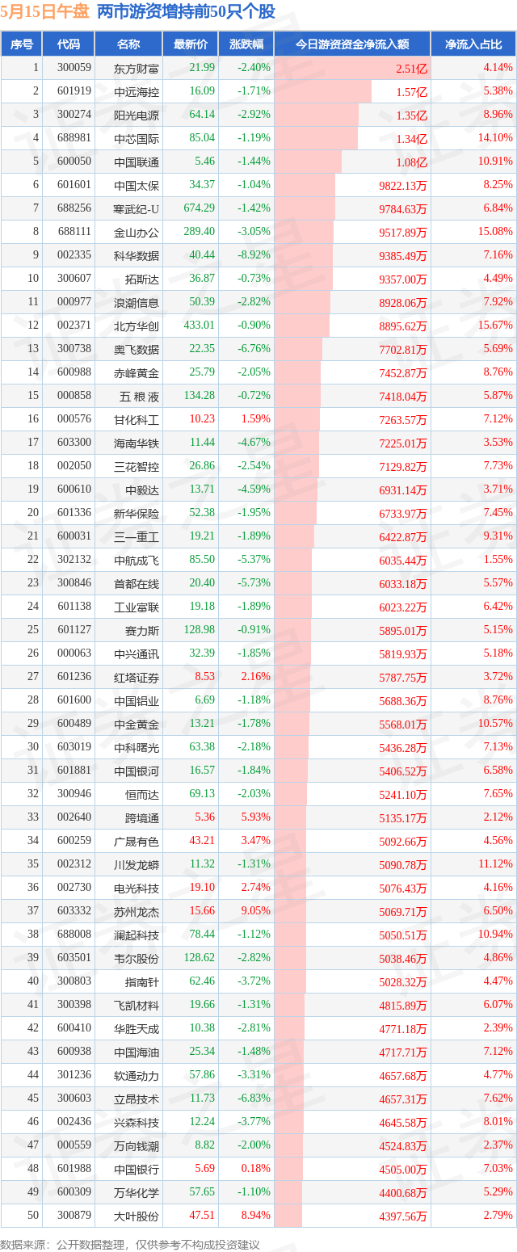The height and width of the screenshot is (1252, 517).
Task: Select stock name 东方财富
Action: point(137,69)
